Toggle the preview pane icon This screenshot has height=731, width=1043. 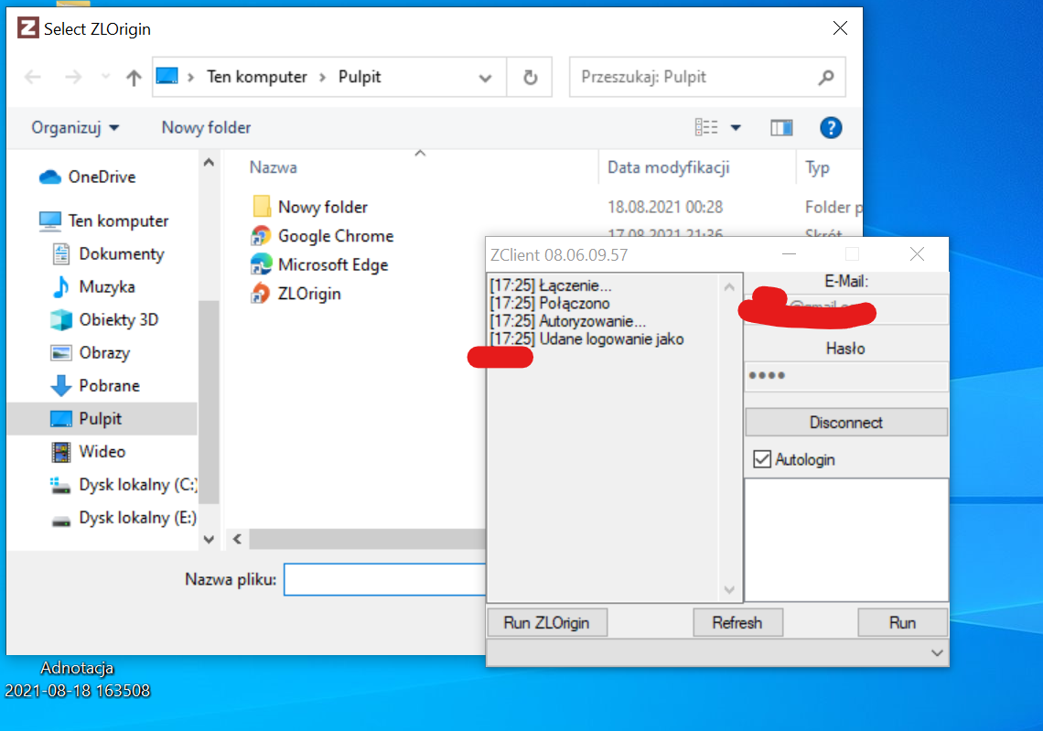781,127
